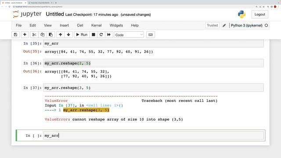
Task: Paste cells below icon
Action: click(x=51, y=35)
